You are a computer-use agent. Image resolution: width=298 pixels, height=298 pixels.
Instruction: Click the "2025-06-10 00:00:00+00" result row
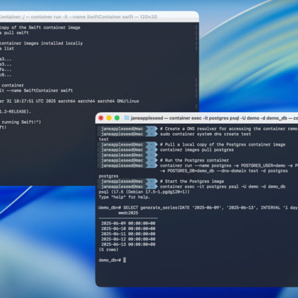128,228
